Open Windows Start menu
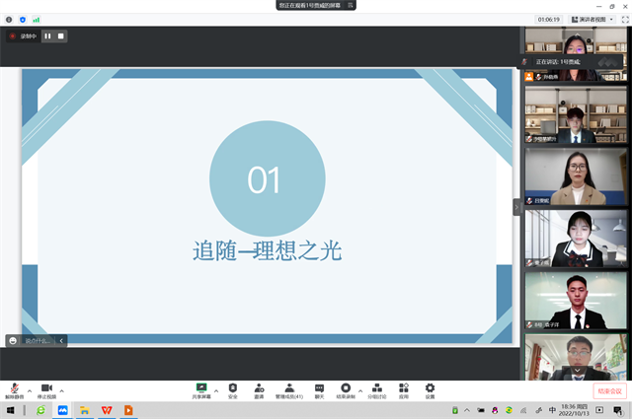This screenshot has height=419, width=632. click(10, 409)
